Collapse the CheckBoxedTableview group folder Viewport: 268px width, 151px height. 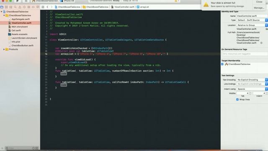coord(4,16)
